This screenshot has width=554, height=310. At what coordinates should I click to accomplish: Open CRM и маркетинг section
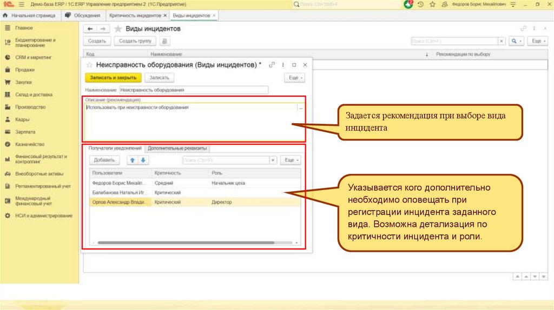click(33, 57)
